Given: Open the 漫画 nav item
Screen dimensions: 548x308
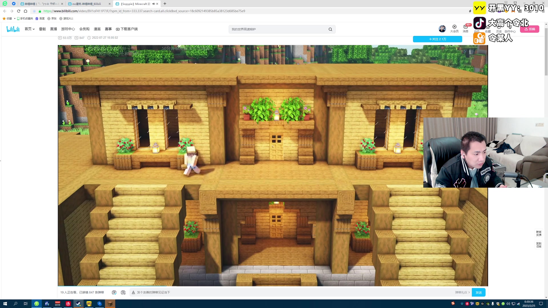Looking at the screenshot, I should pos(97,29).
